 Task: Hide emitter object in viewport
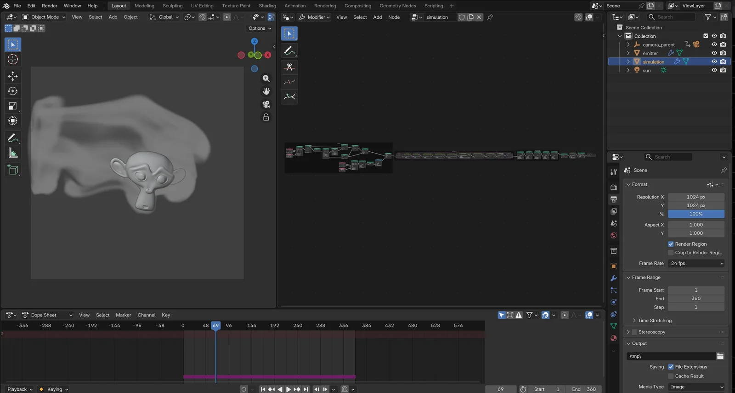pos(714,53)
